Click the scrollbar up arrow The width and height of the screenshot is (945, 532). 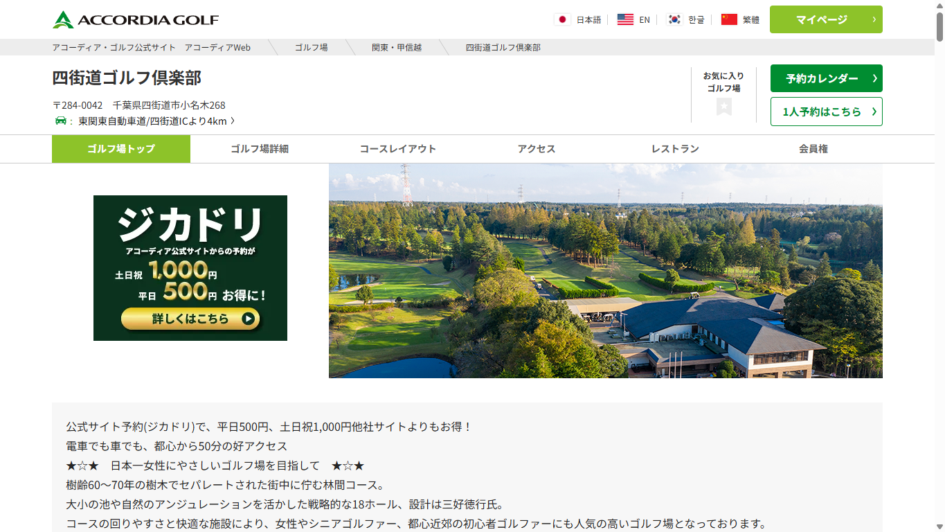pos(939,5)
